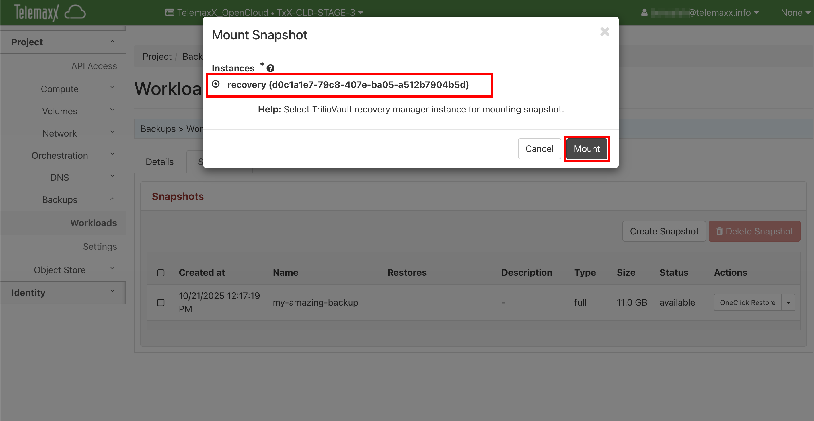Click the user profile icon in header
This screenshot has width=814, height=421.
pyautogui.click(x=644, y=13)
